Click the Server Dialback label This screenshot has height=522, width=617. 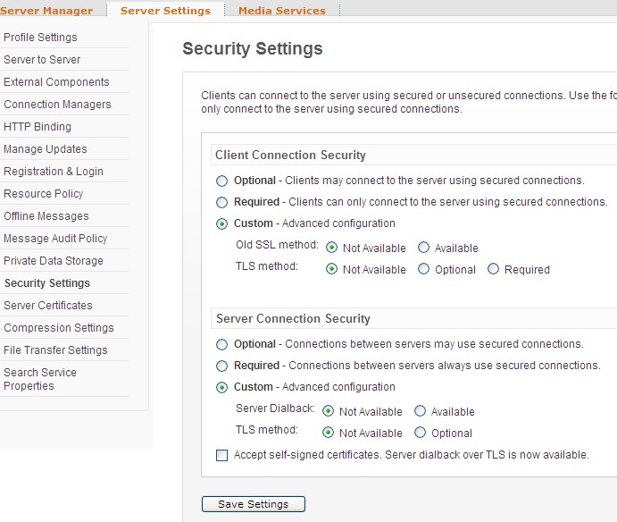[275, 408]
